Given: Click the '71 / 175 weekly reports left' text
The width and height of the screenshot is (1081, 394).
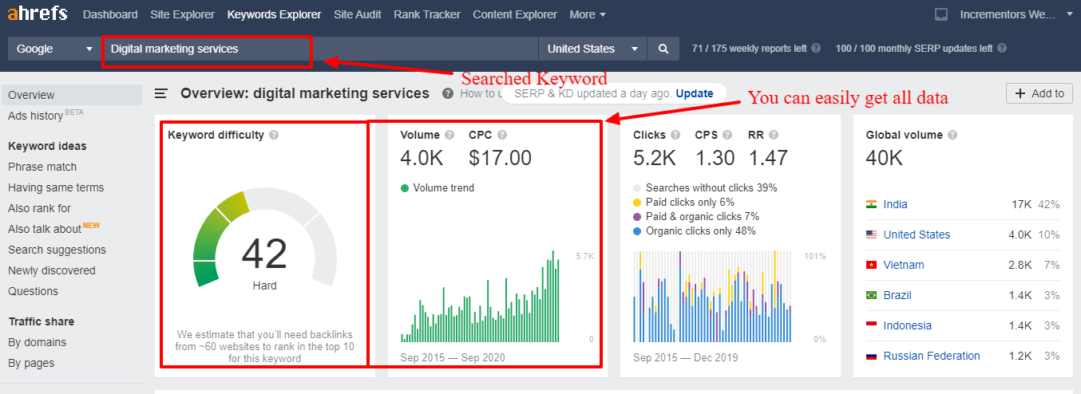Looking at the screenshot, I should pyautogui.click(x=749, y=48).
